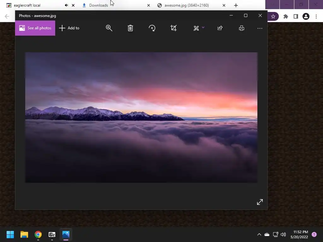Maximize the Photos window
This screenshot has width=323, height=242.
point(245,15)
